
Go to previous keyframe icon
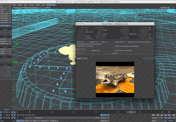pyautogui.click(x=158, y=115)
